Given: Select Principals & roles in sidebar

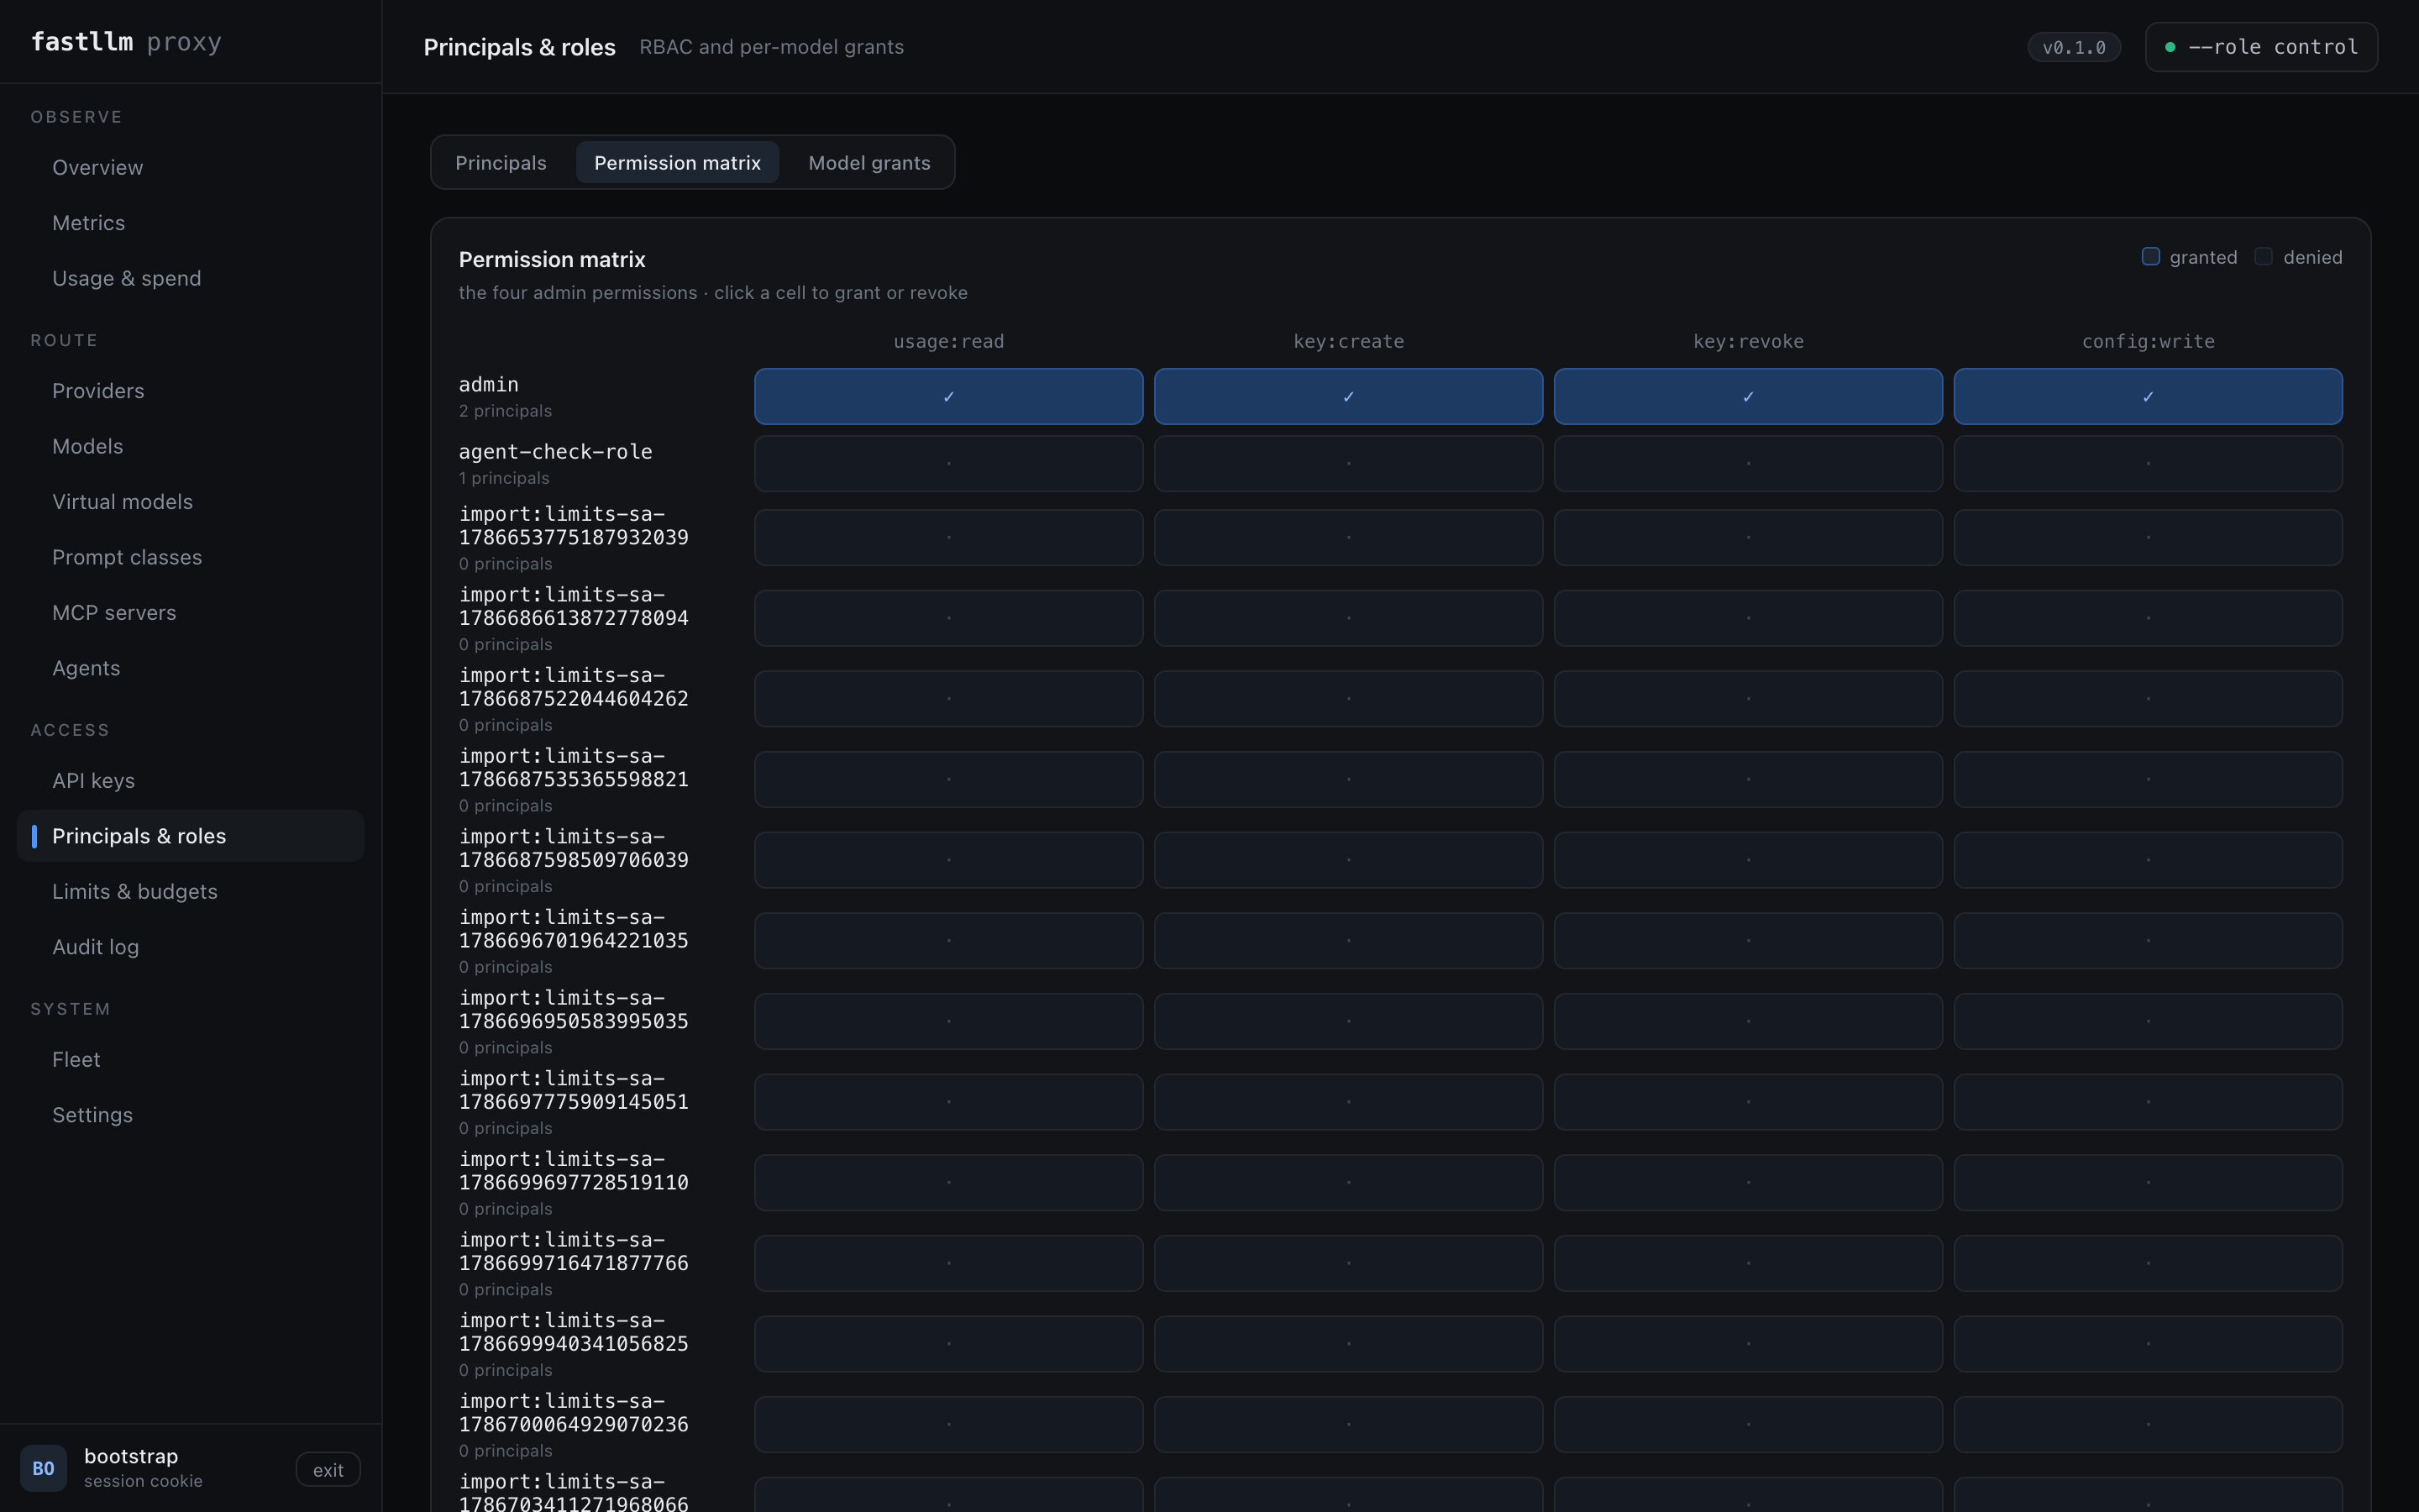Looking at the screenshot, I should point(191,836).
